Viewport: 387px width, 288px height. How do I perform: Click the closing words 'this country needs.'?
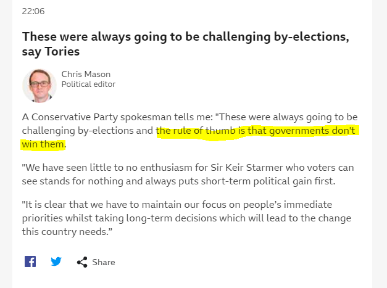(x=67, y=231)
